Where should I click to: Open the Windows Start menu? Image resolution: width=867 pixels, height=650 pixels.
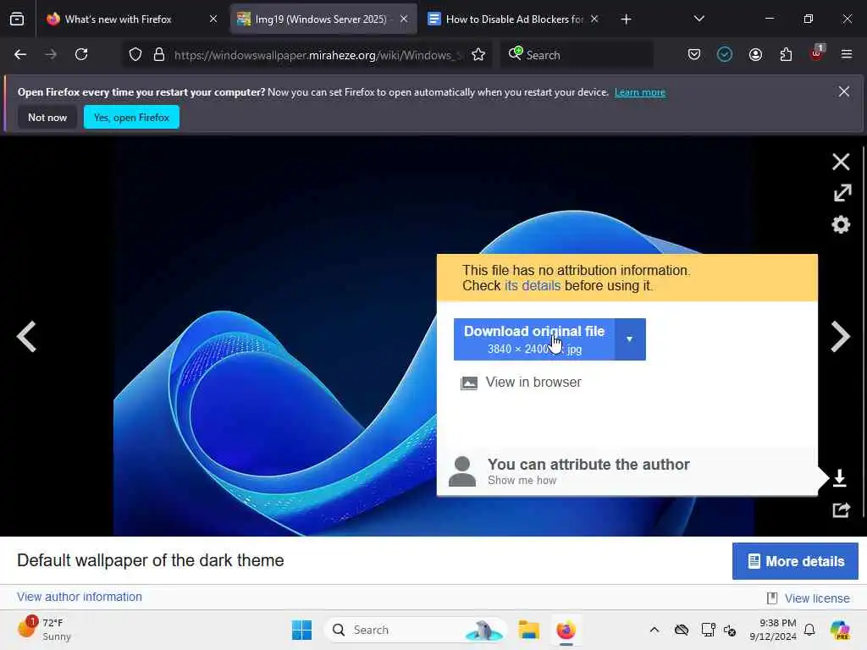pos(302,630)
